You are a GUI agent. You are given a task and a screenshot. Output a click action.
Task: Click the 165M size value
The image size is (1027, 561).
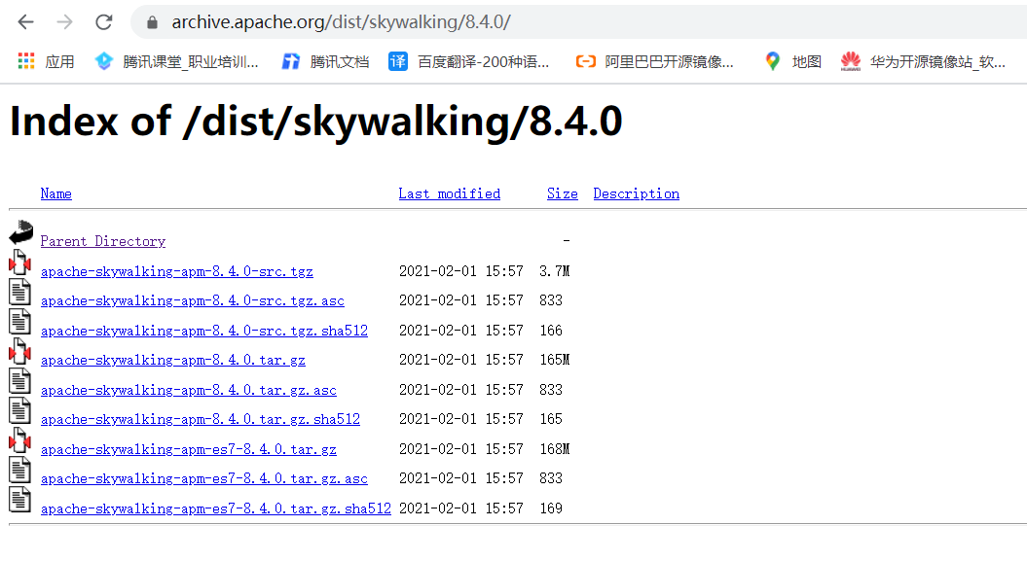tap(555, 361)
